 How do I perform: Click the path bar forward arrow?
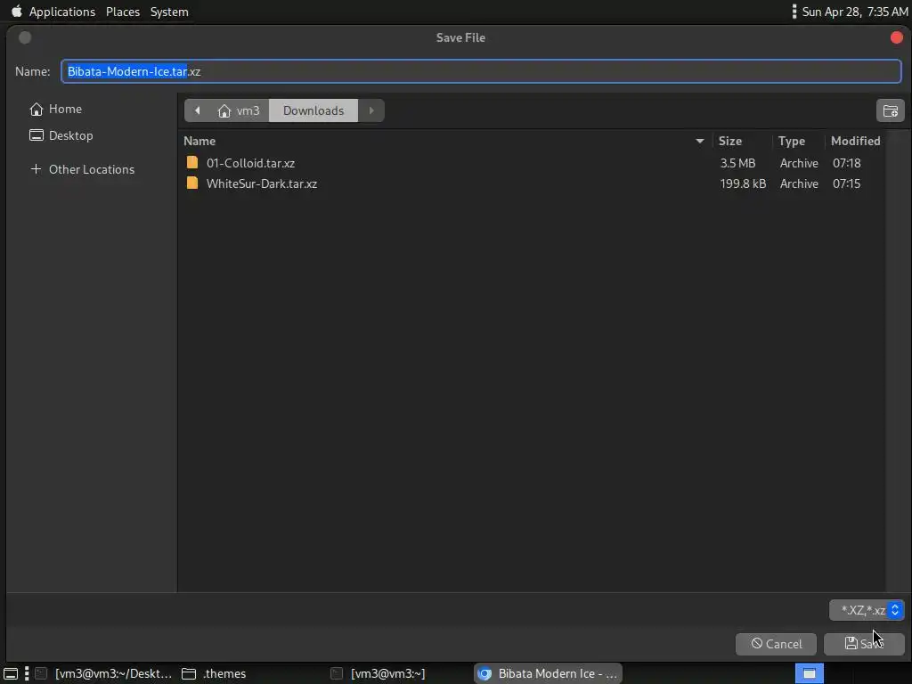371,110
